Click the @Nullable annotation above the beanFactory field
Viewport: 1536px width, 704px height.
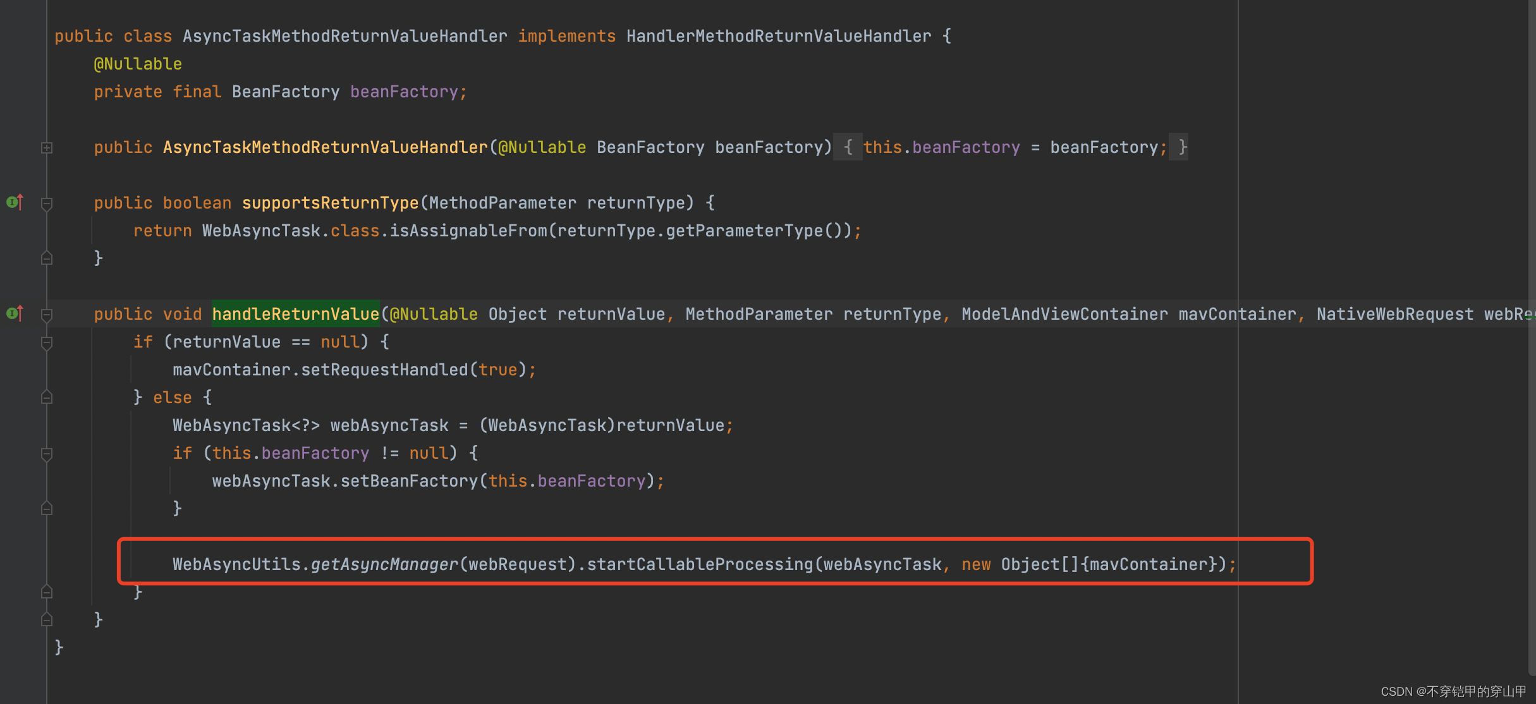pos(138,64)
